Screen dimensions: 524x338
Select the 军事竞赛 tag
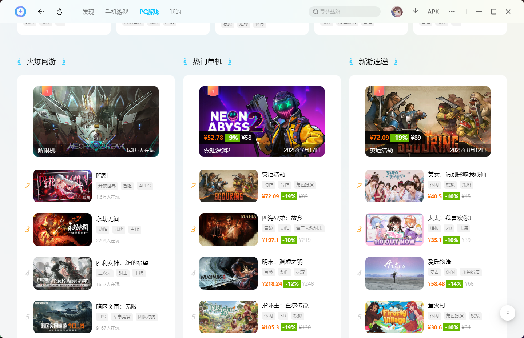coord(122,317)
